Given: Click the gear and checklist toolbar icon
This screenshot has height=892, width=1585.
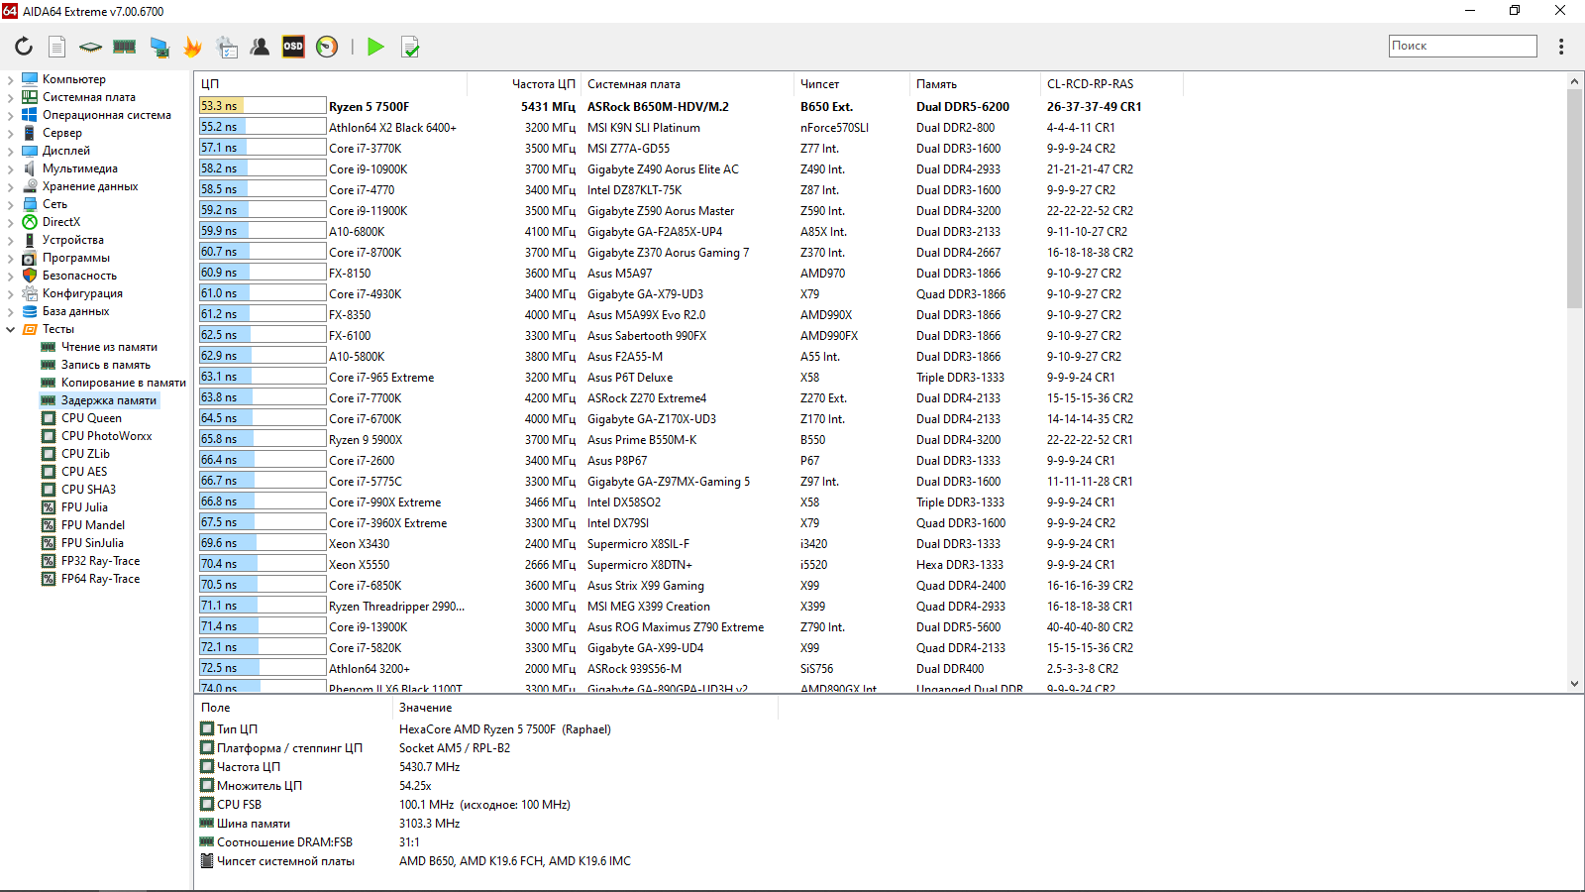Looking at the screenshot, I should 227,47.
